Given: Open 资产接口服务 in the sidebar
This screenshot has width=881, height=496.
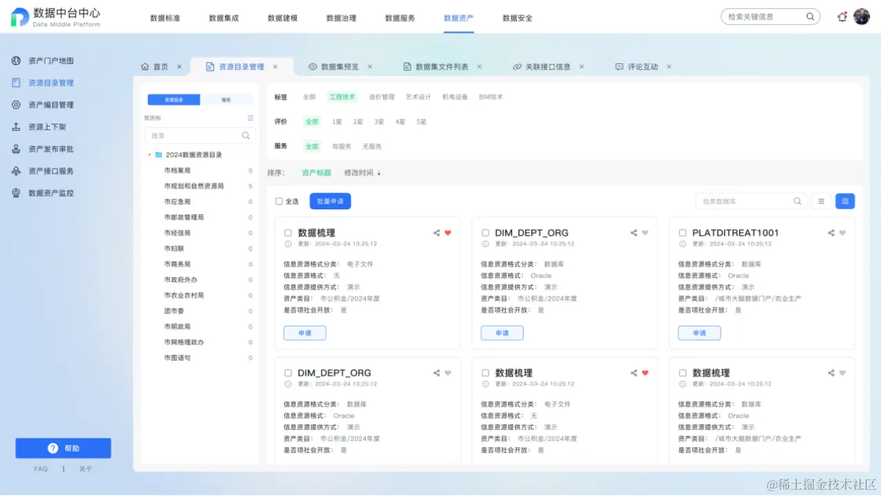Looking at the screenshot, I should [x=16, y=171].
